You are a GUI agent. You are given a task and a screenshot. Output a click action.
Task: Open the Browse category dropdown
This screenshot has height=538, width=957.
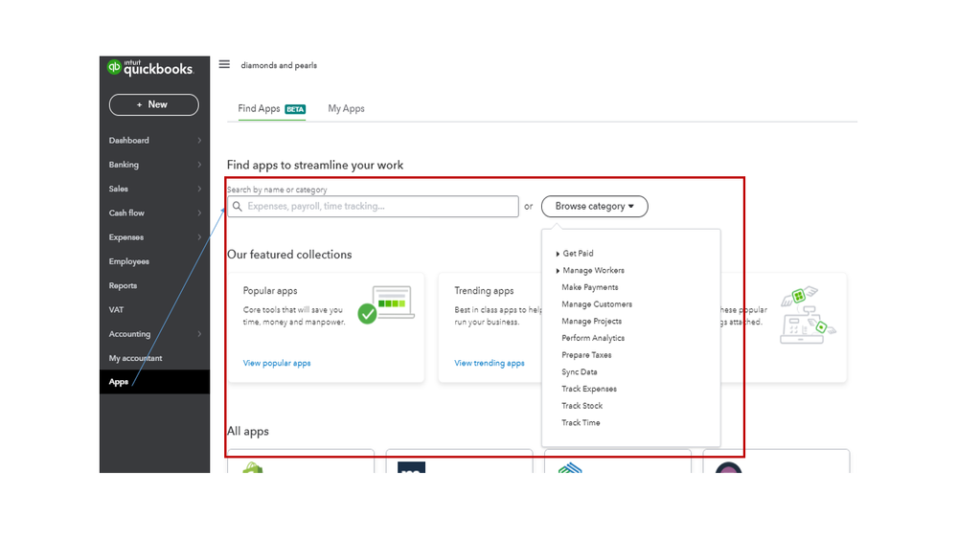[595, 206]
